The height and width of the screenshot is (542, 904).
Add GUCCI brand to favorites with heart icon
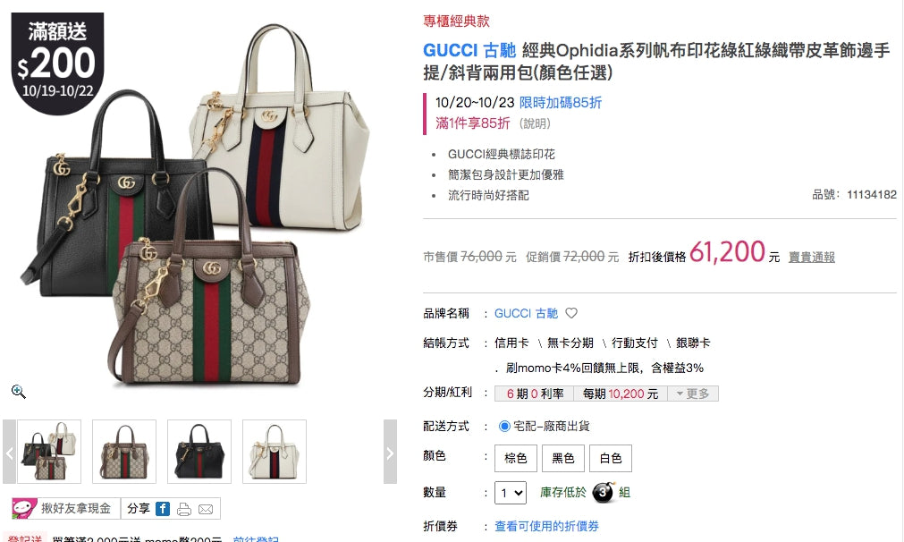pos(571,313)
